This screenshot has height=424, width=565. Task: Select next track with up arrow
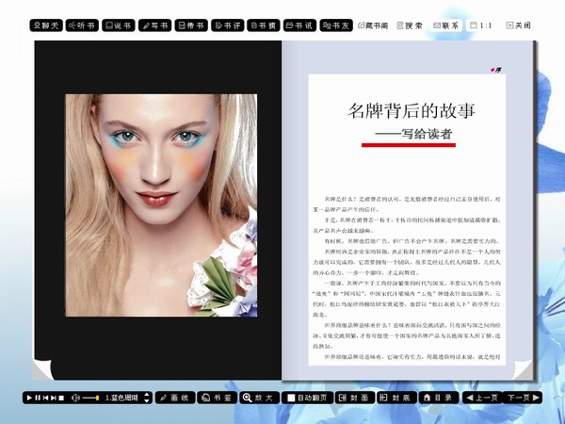pos(147,395)
